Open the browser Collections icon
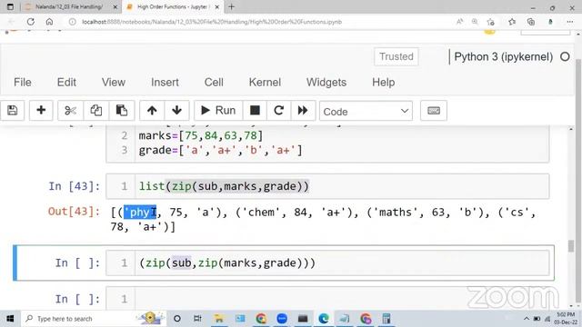 pos(531,22)
